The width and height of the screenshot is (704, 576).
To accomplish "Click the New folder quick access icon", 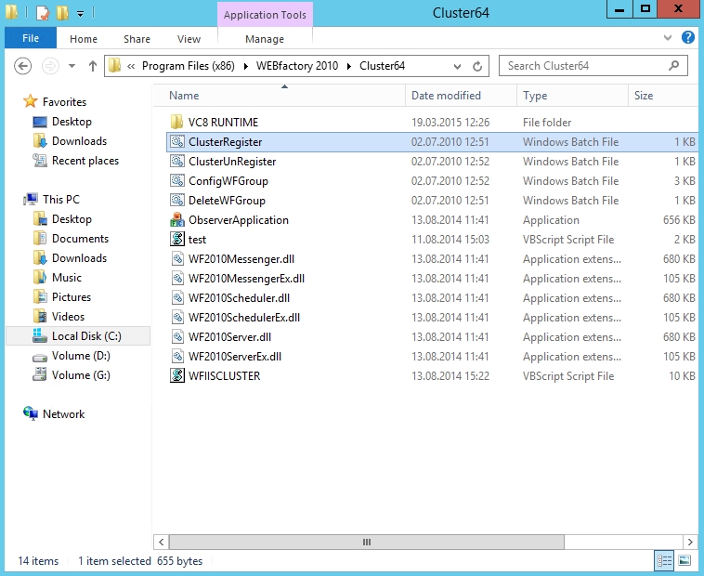I will pos(62,13).
